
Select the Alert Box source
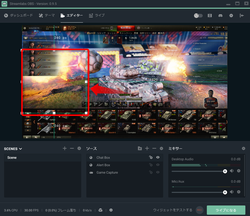pyautogui.click(x=125, y=165)
